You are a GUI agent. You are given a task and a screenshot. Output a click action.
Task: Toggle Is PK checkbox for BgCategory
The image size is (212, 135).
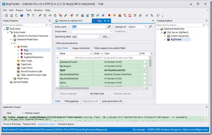point(145,66)
